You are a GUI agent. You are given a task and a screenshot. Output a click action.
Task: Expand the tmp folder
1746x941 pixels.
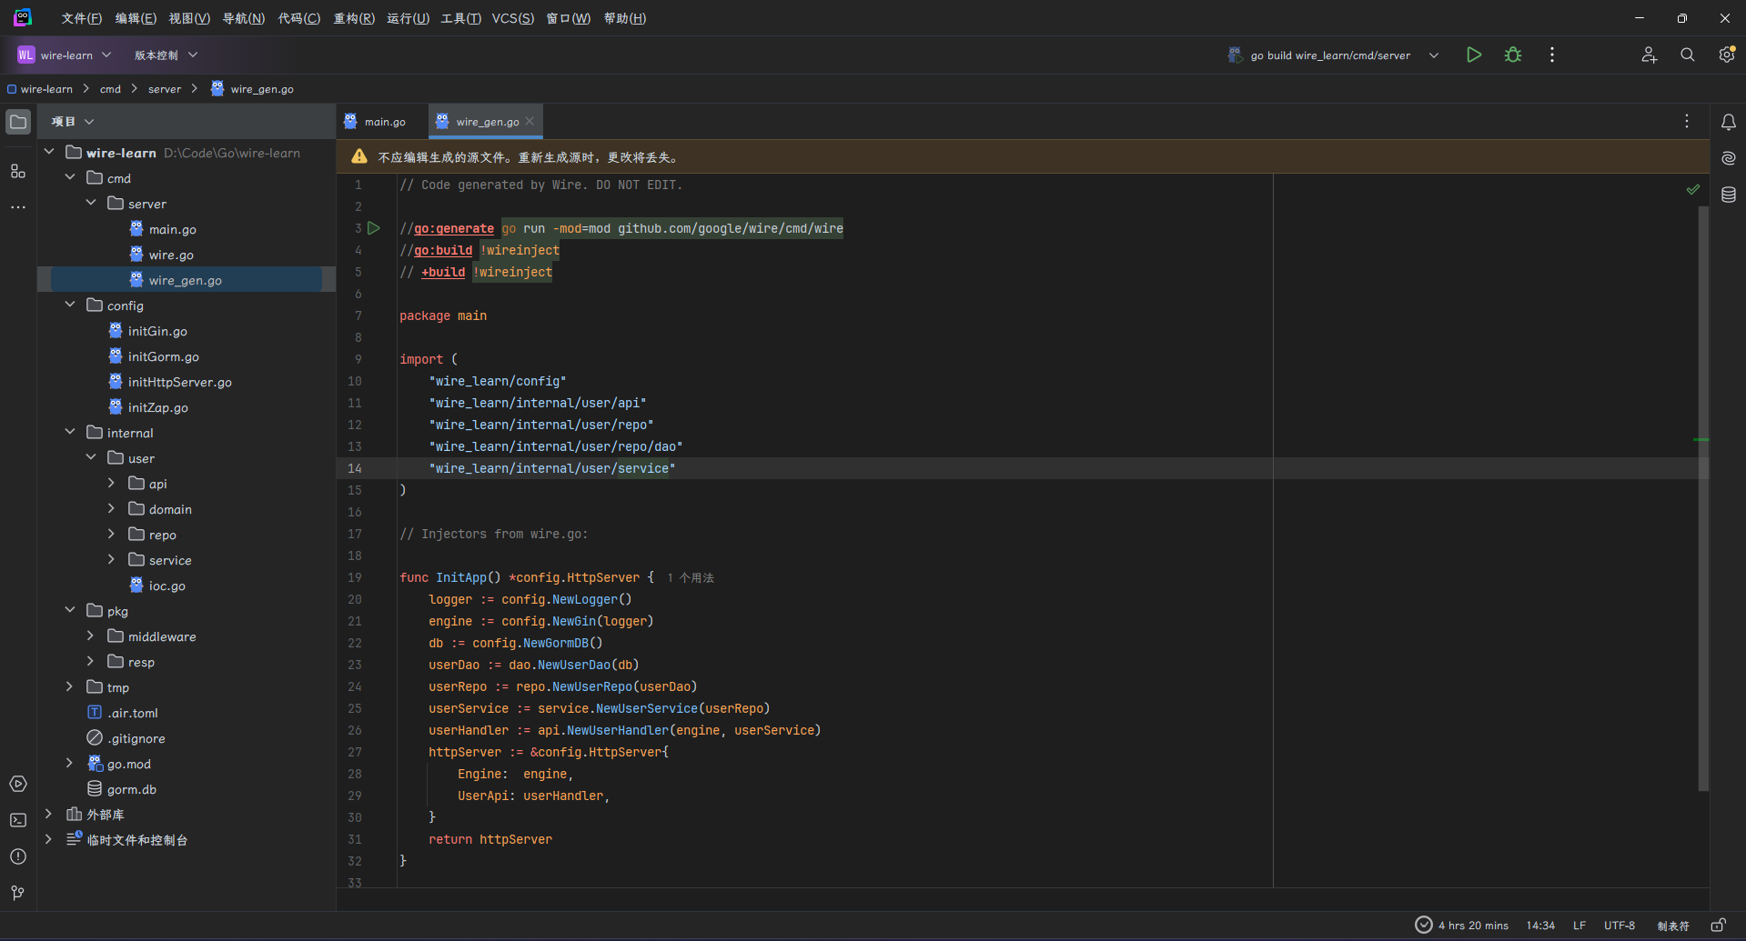(x=70, y=686)
